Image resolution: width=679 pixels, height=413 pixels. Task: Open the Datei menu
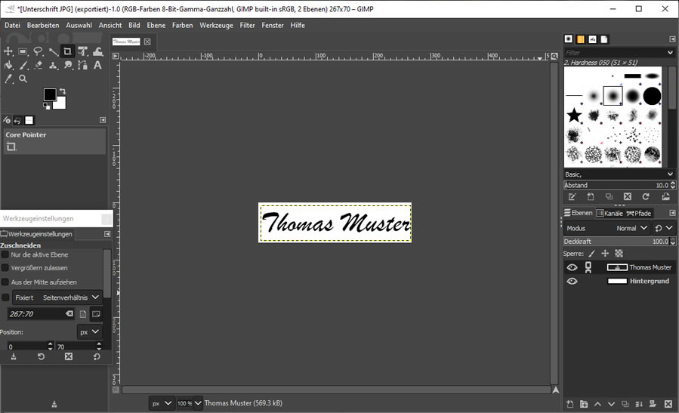(x=12, y=25)
